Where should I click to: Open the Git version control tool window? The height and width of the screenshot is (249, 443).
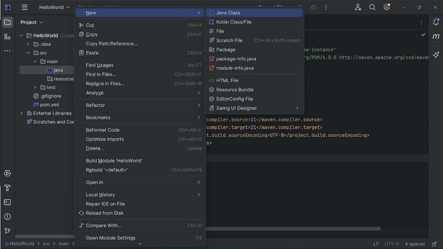coord(7,231)
